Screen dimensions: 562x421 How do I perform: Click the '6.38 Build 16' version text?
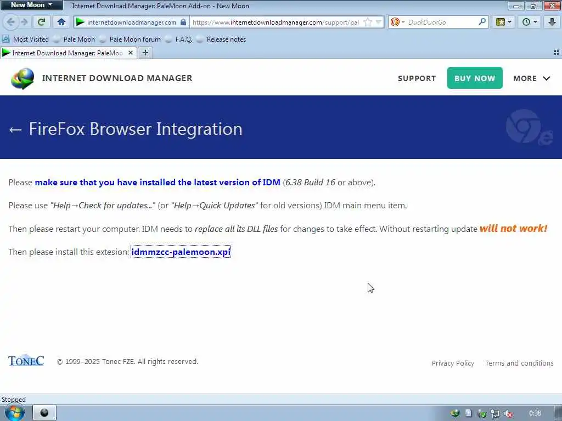point(310,182)
